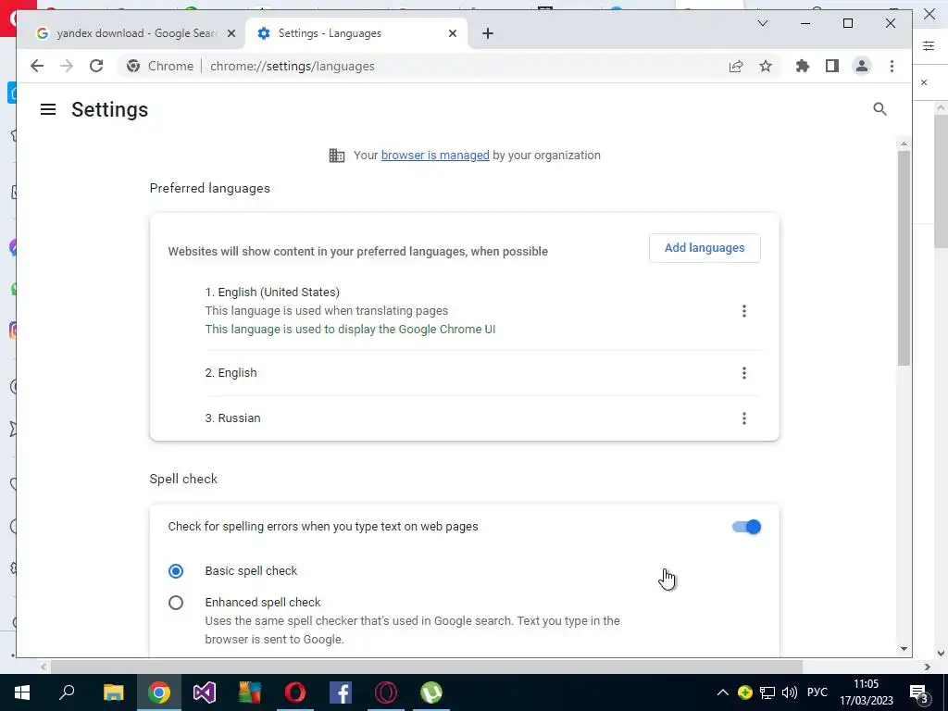Toggle the side panel icon
948x711 pixels.
point(832,66)
